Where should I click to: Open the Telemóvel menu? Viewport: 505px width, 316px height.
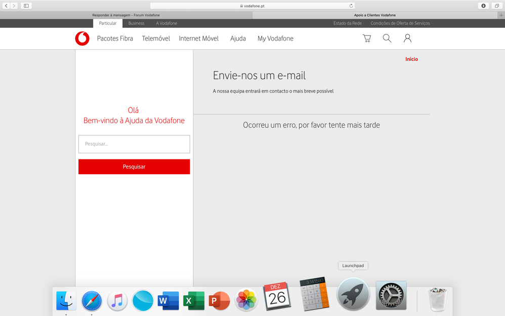156,38
